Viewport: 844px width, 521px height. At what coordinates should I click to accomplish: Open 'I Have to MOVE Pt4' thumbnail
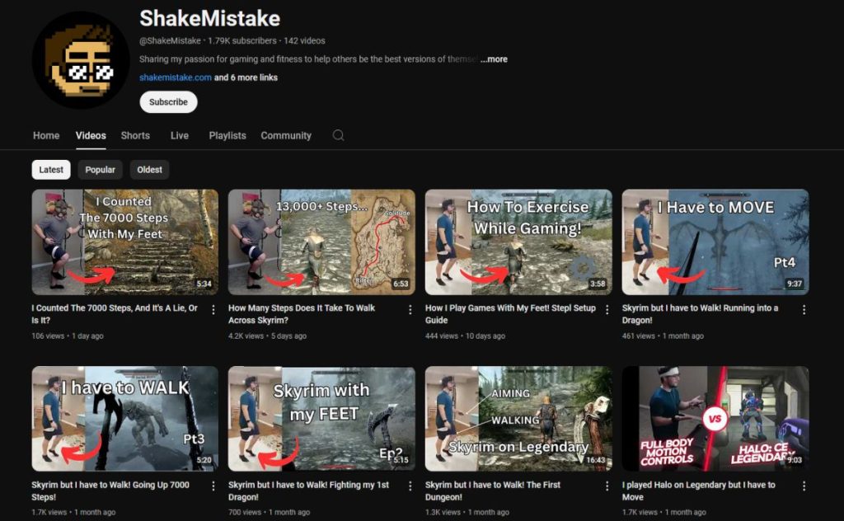[715, 242]
